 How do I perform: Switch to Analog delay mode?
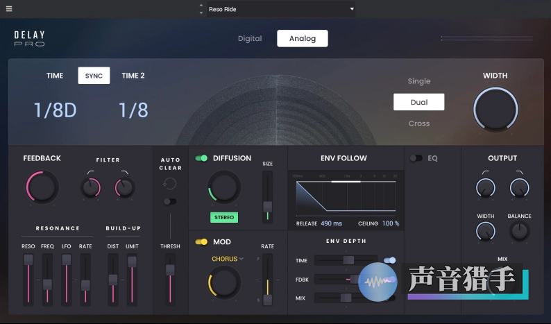point(303,38)
